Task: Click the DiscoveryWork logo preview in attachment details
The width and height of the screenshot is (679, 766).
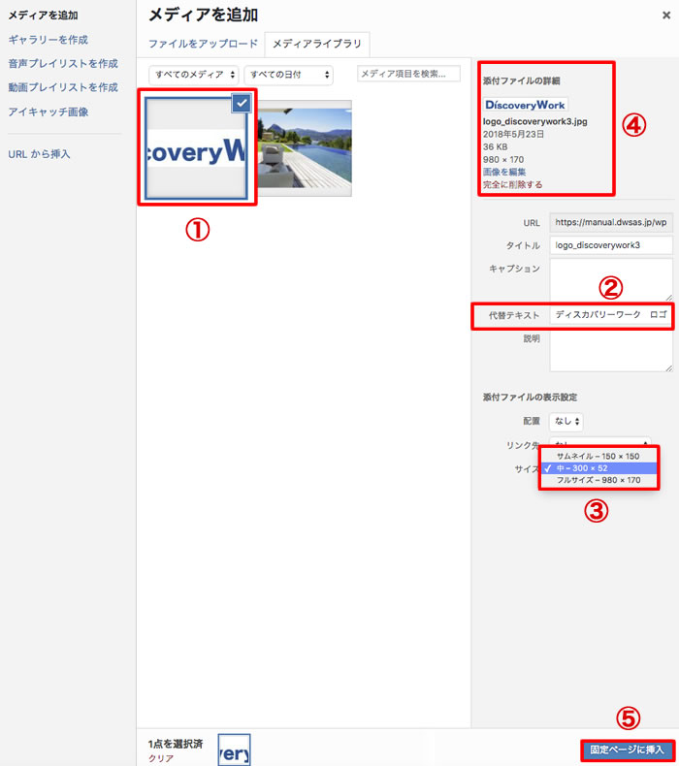Action: tap(525, 104)
